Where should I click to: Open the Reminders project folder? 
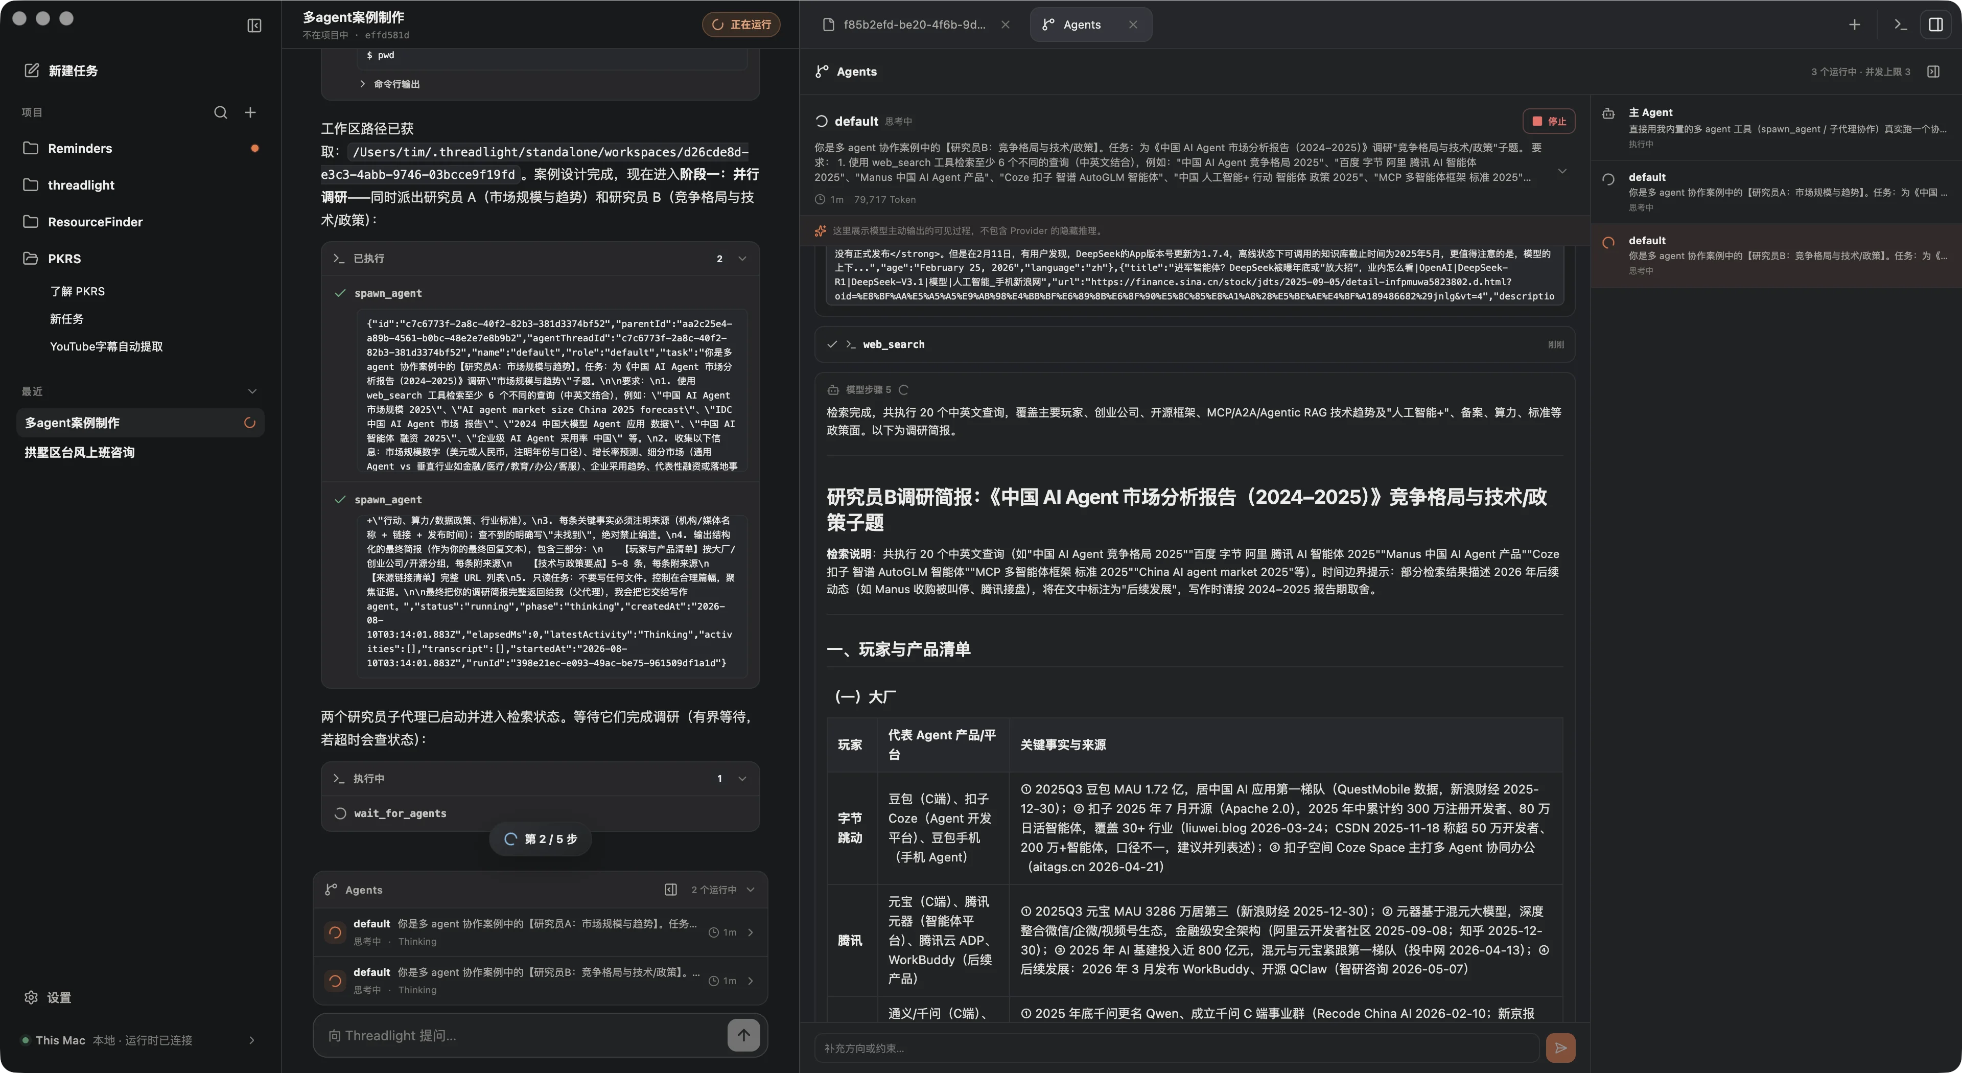click(x=140, y=148)
